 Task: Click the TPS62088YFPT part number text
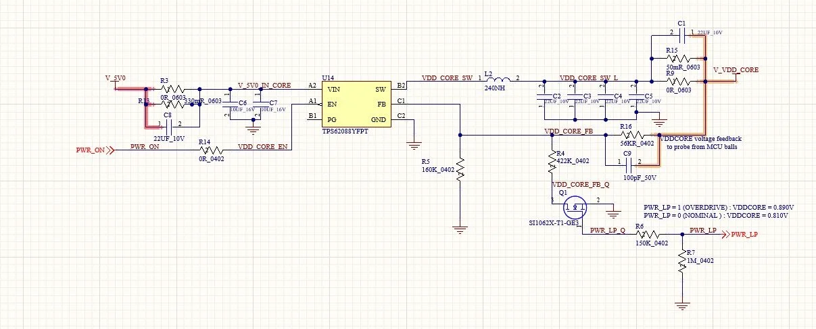345,132
